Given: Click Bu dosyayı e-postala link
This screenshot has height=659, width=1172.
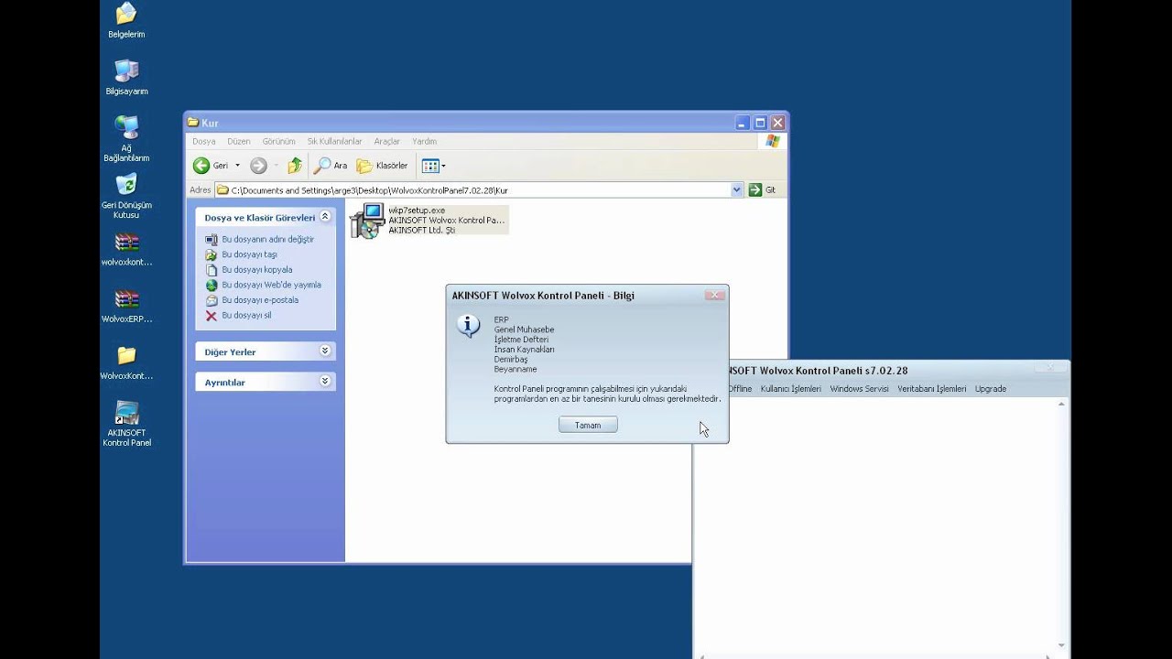Looking at the screenshot, I should (260, 300).
